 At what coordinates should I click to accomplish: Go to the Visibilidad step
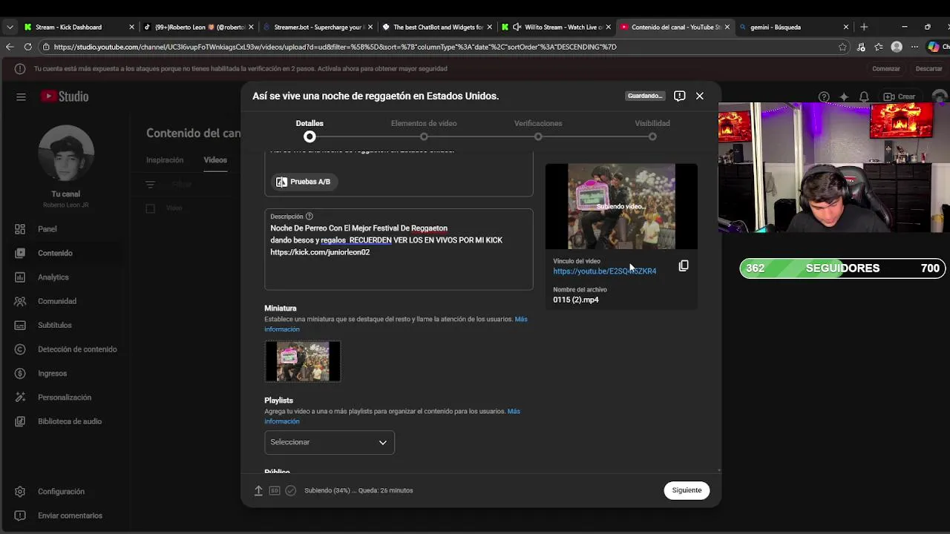click(x=652, y=130)
